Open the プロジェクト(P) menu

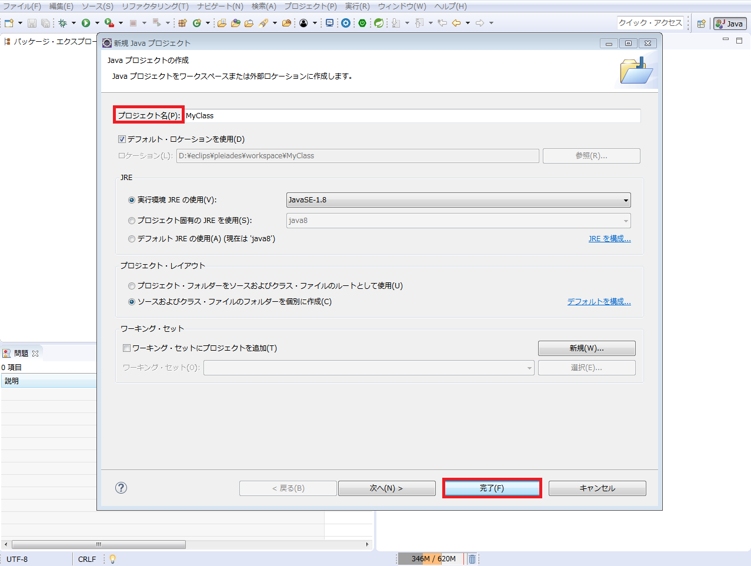tap(311, 6)
